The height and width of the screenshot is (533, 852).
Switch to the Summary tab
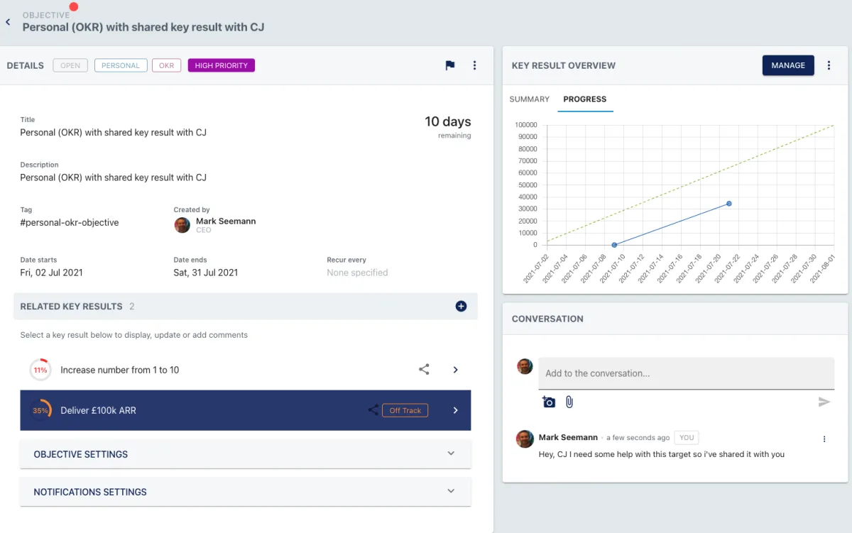click(x=530, y=99)
